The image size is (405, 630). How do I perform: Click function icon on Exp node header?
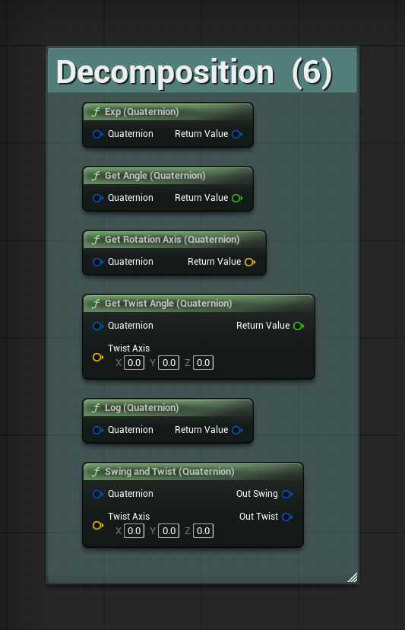click(96, 112)
